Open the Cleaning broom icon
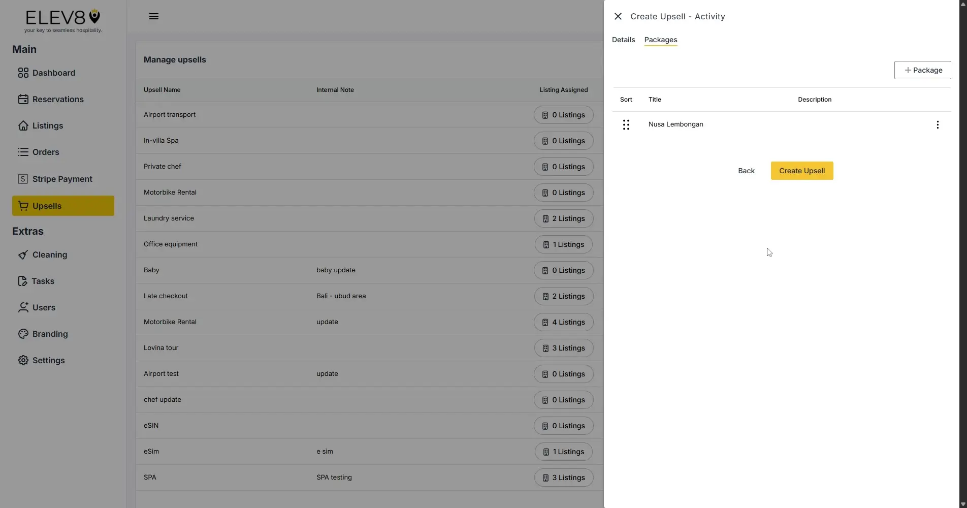The image size is (967, 508). [x=23, y=255]
